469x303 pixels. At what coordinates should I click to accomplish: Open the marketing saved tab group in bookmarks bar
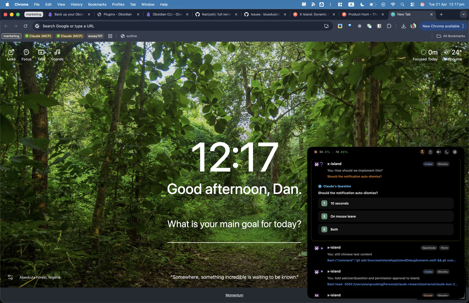pos(11,36)
